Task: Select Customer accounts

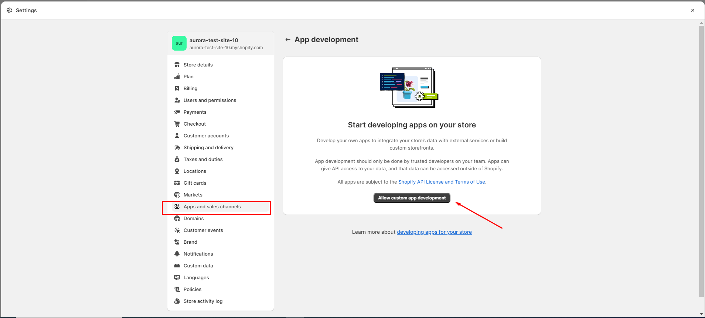Action: 221,136
